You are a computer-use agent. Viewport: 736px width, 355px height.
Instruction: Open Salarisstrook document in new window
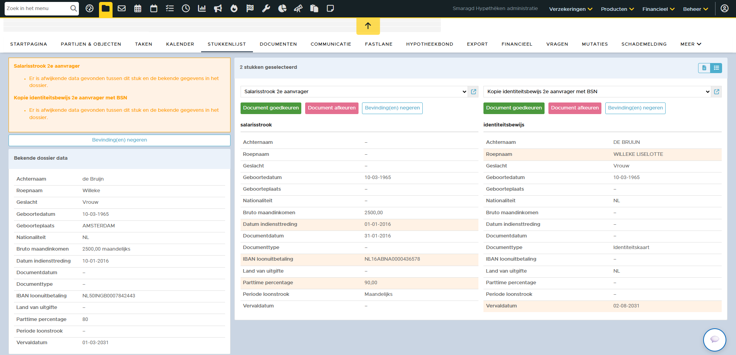tap(473, 92)
